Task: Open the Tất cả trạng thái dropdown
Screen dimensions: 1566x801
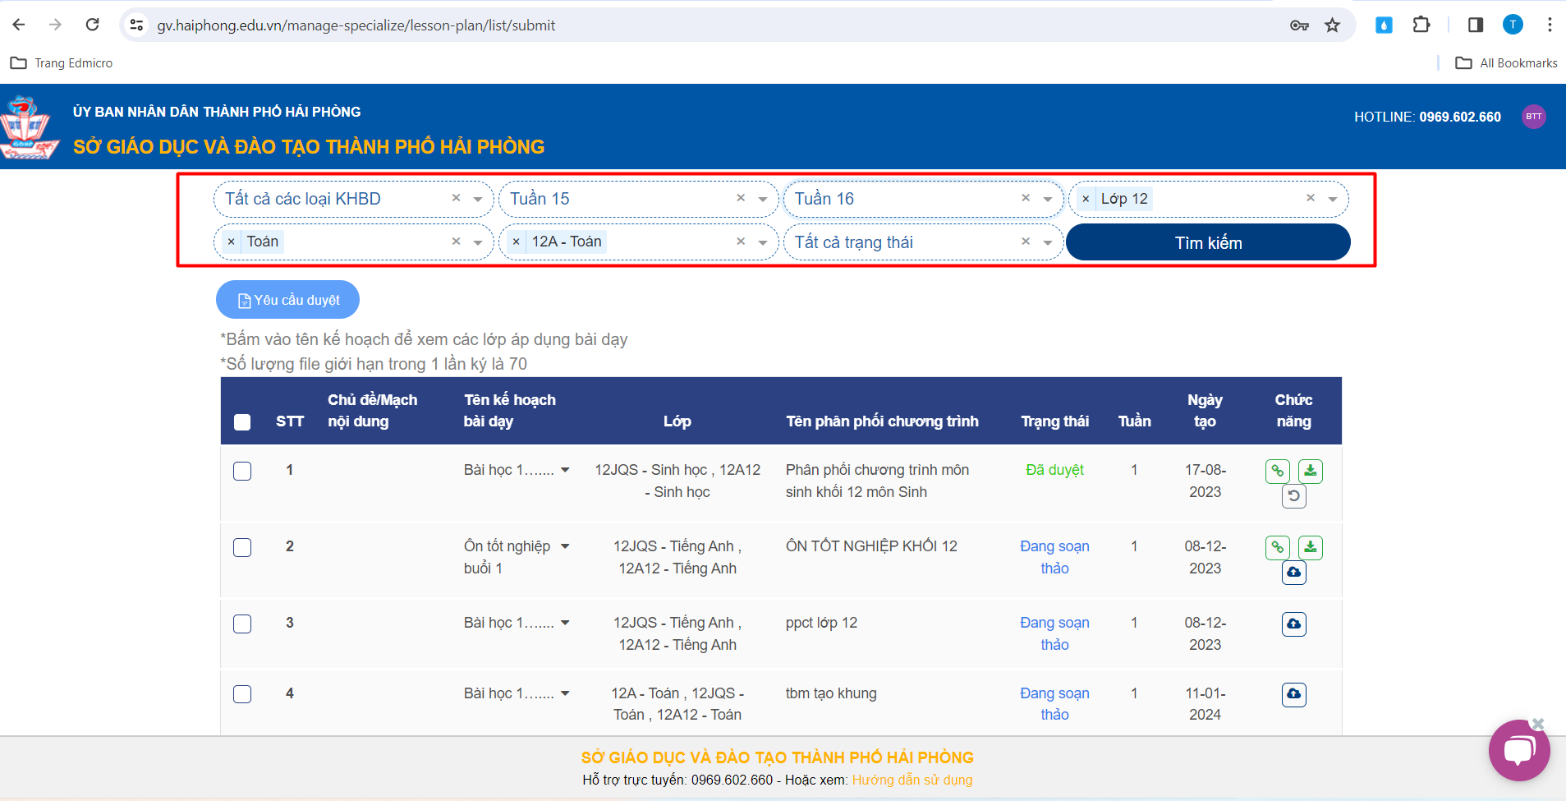Action: tap(1048, 242)
